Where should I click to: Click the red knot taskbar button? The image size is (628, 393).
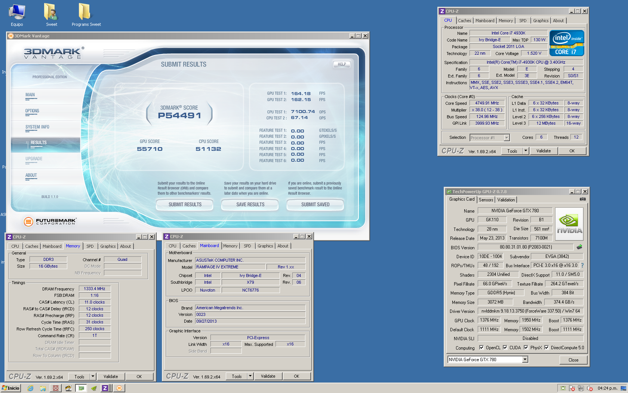[56, 388]
